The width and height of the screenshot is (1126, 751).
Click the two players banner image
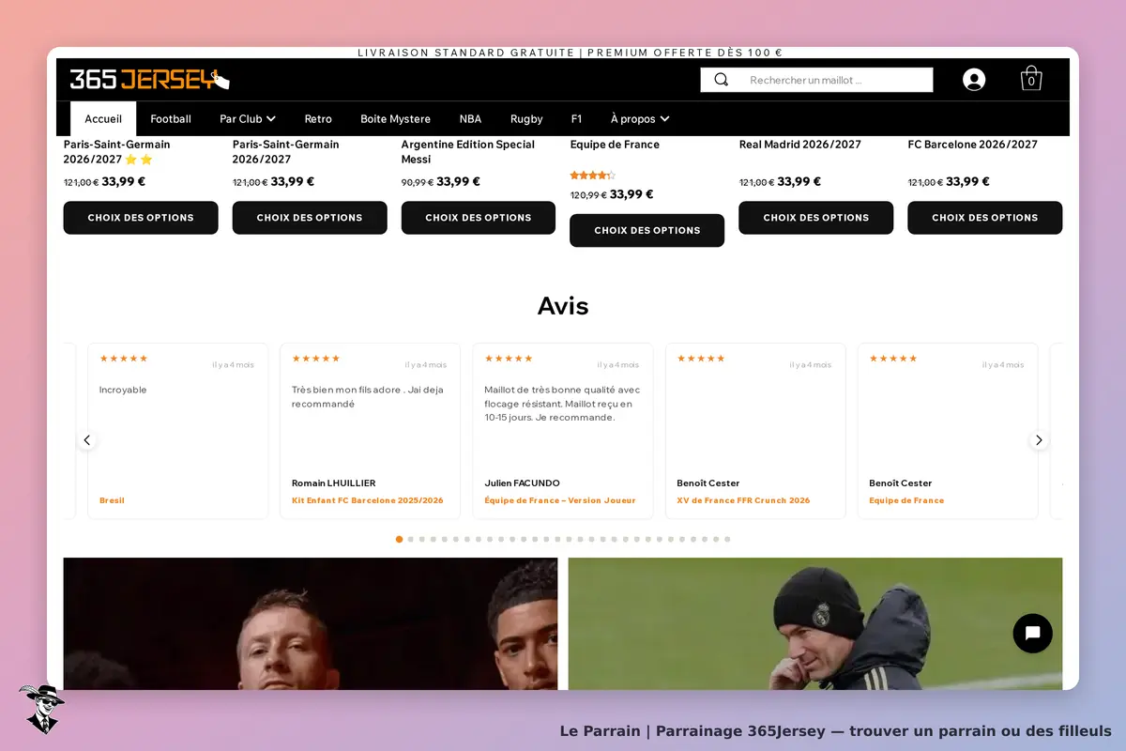[311, 624]
